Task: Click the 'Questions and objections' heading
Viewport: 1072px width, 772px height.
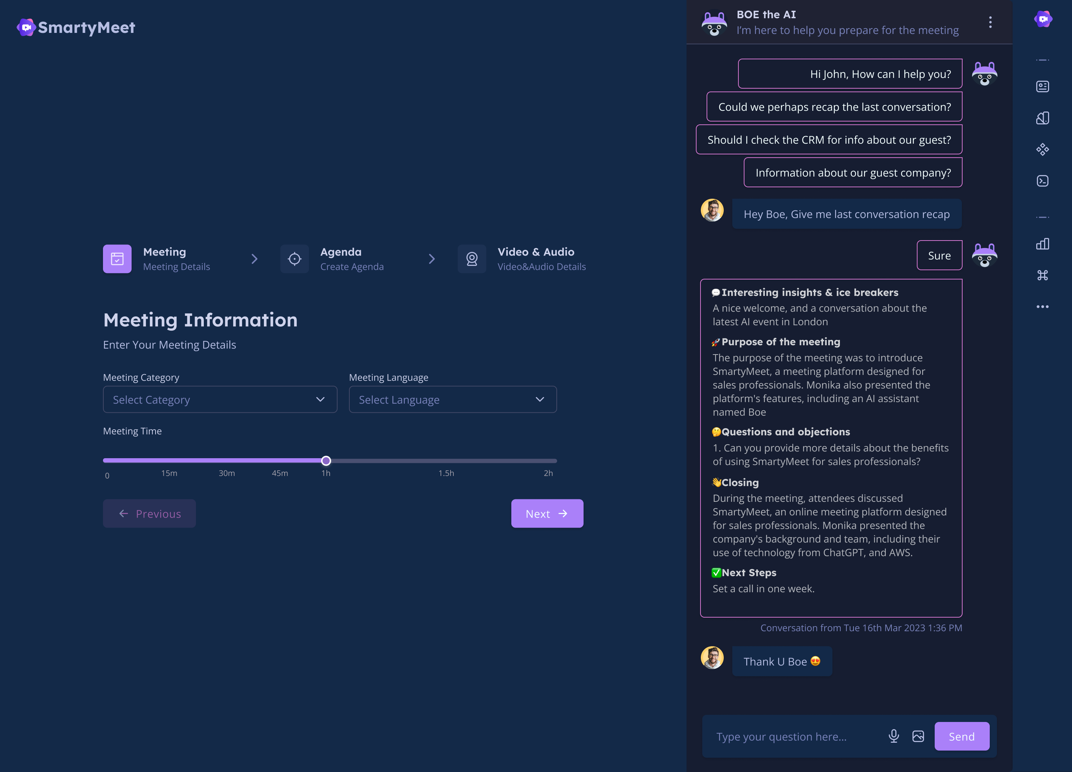Action: (786, 432)
